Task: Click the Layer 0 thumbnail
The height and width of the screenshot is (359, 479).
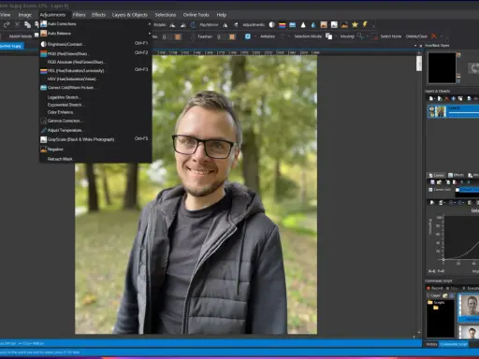Action: [441, 111]
